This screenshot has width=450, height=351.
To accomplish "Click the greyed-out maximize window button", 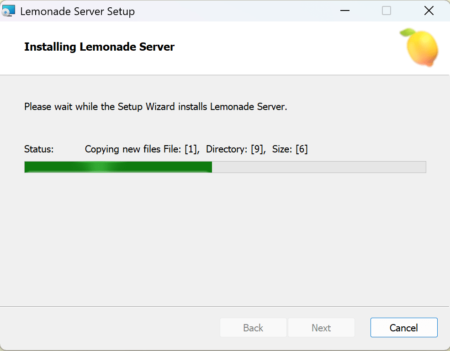I will click(386, 11).
